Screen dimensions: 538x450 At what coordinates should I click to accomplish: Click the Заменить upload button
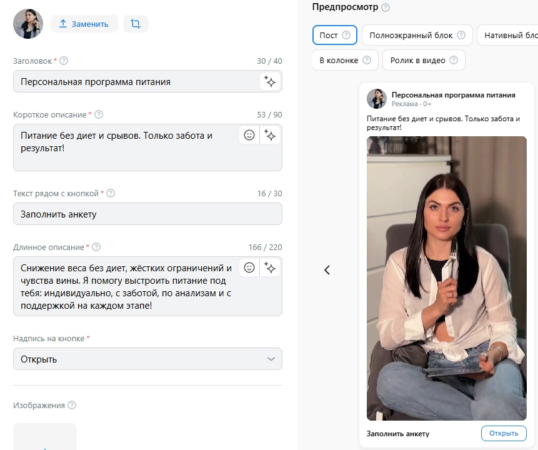click(84, 24)
